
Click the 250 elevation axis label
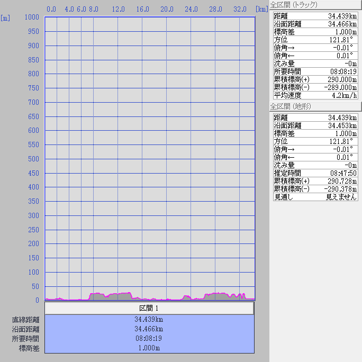(x=33, y=230)
